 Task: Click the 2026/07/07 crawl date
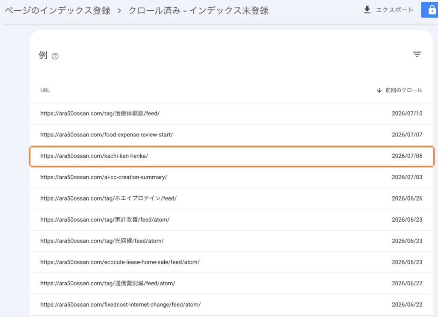tap(407, 135)
